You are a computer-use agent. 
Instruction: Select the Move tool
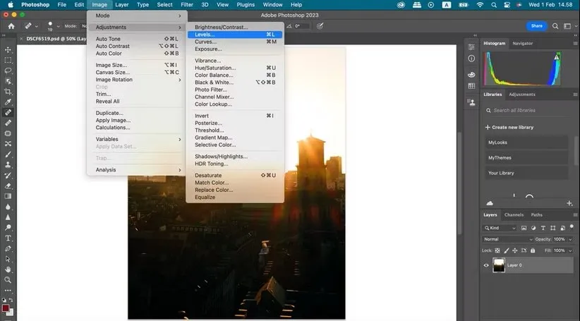[8, 50]
